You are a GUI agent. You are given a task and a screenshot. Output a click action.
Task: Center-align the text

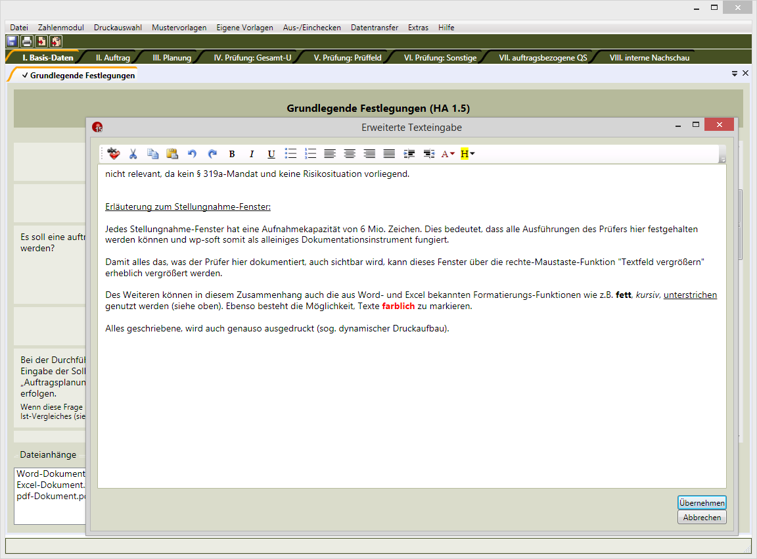350,154
